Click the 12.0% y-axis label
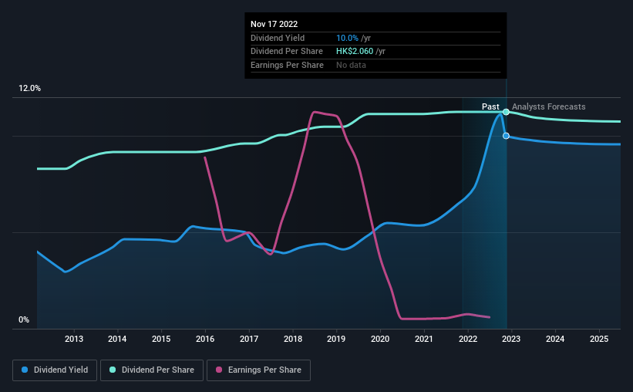The width and height of the screenshot is (633, 392). tap(29, 89)
